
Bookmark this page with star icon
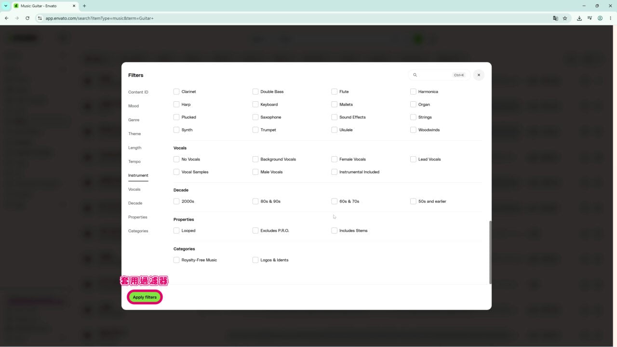coord(565,18)
